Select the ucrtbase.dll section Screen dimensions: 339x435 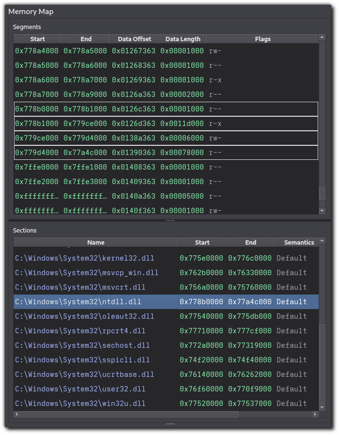(x=95, y=374)
